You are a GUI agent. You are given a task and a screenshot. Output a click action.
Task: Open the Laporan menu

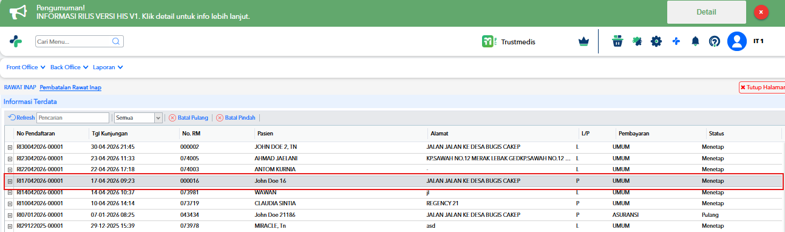click(108, 67)
